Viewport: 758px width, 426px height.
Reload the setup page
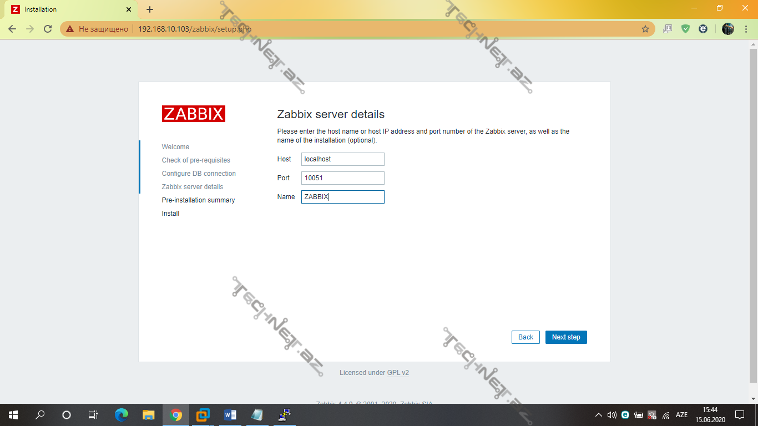(x=48, y=29)
